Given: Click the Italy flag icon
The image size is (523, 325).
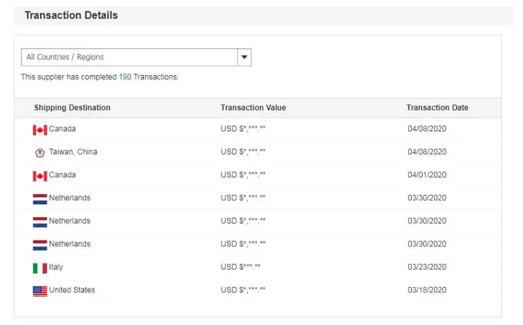Looking at the screenshot, I should [x=40, y=267].
